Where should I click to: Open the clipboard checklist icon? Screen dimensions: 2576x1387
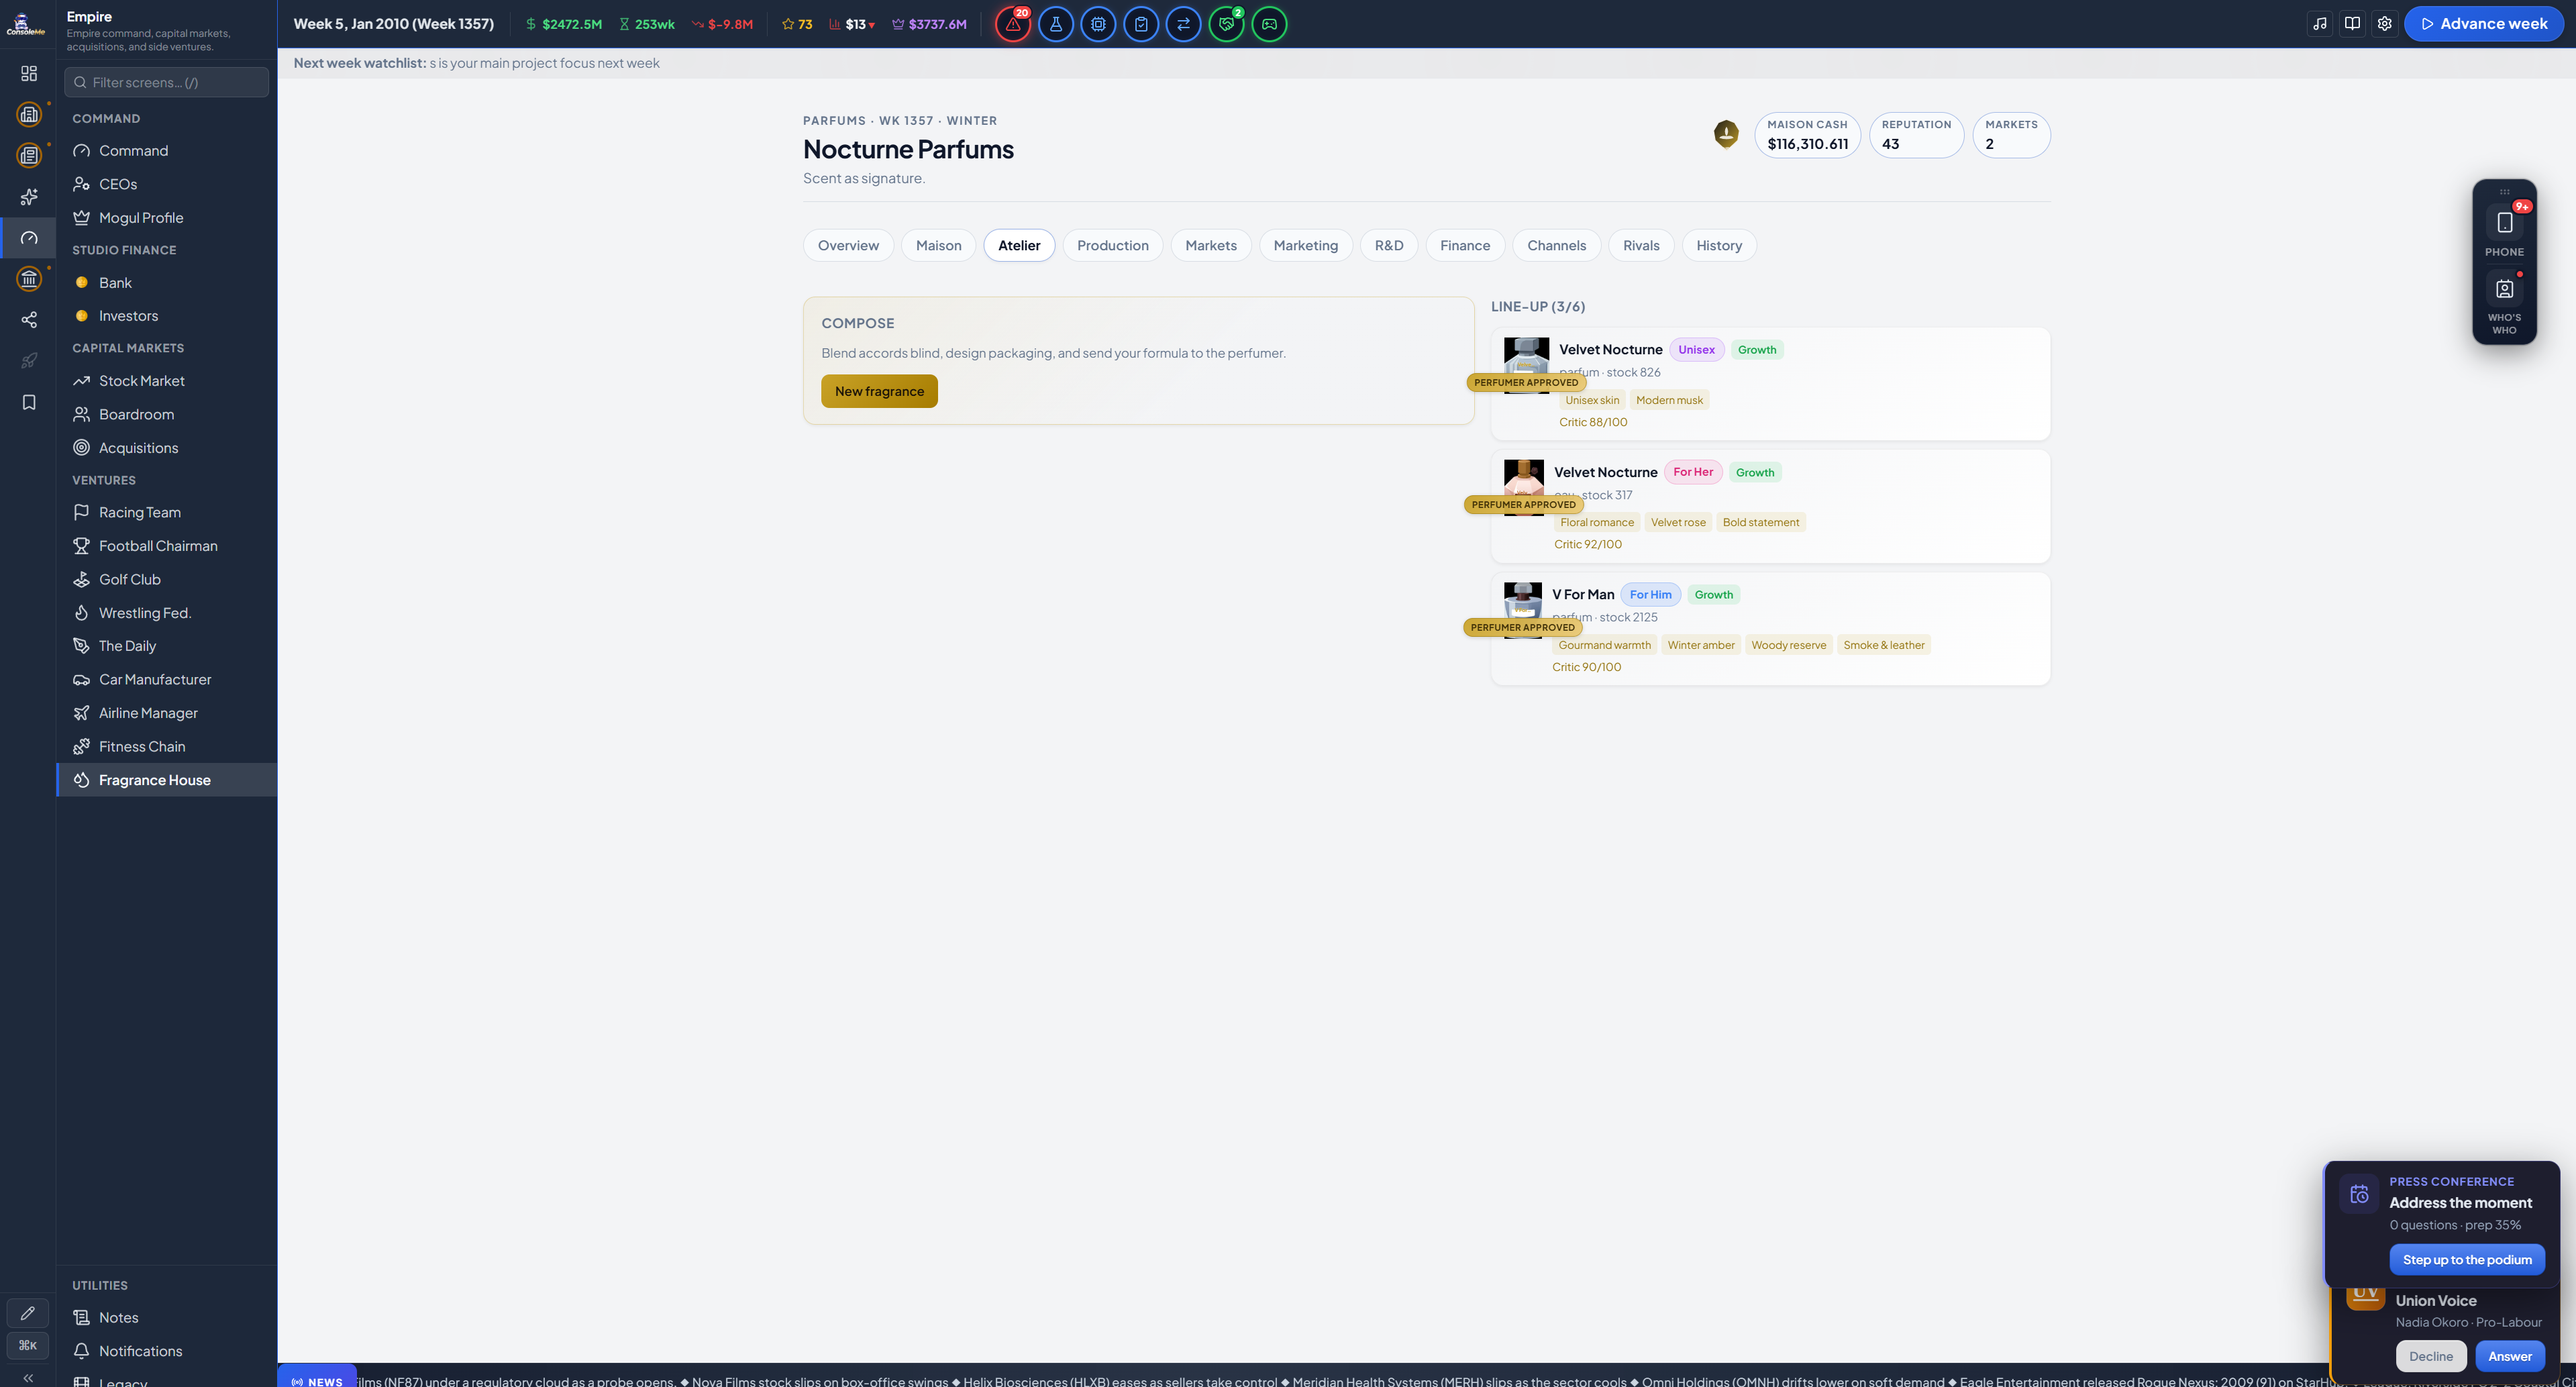click(x=1140, y=24)
